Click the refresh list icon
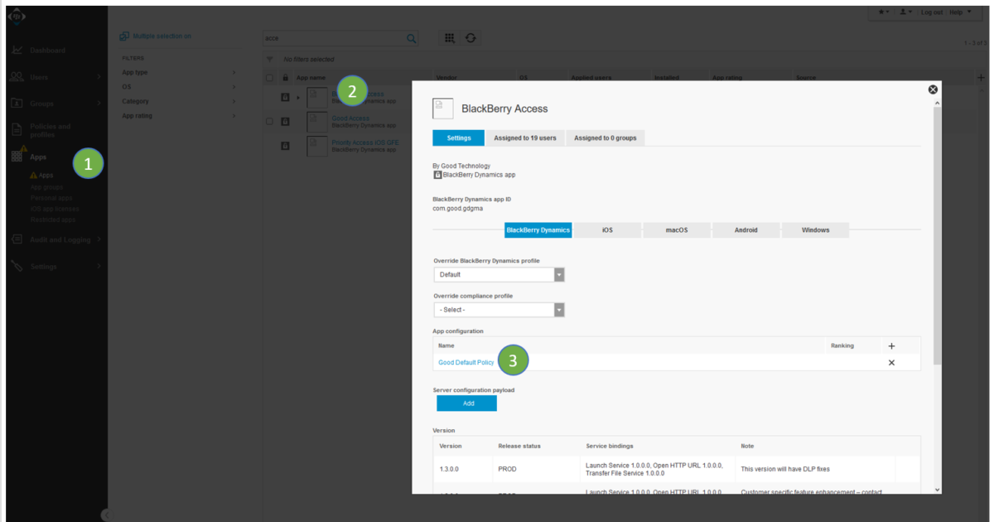The image size is (994, 522). pyautogui.click(x=470, y=38)
